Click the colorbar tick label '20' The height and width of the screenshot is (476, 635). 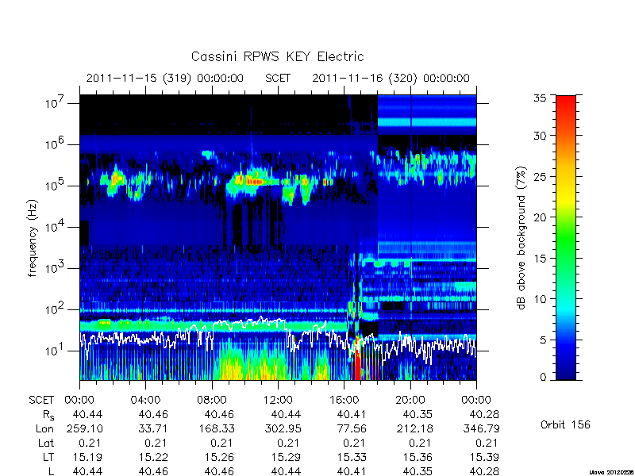point(541,217)
